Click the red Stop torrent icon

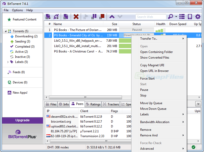pos(102,17)
